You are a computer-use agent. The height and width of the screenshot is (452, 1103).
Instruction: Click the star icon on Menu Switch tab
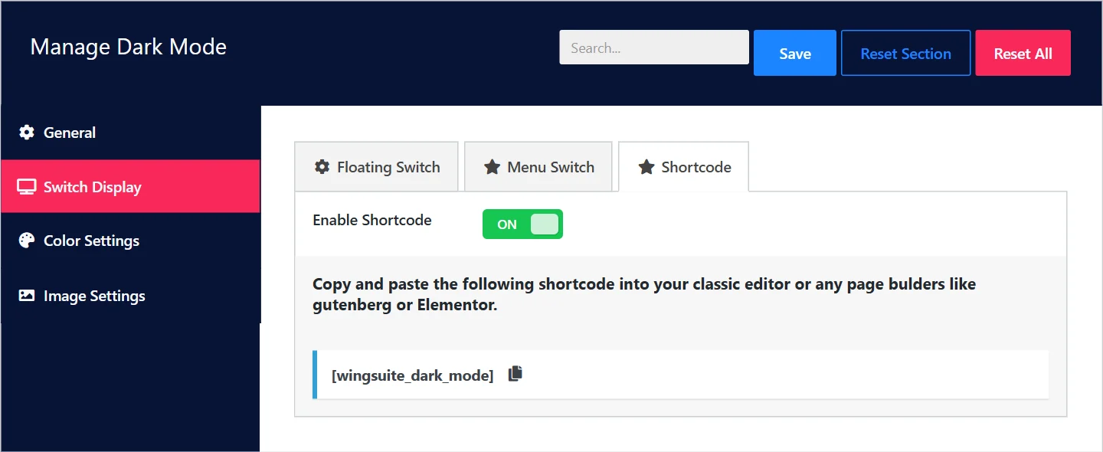click(x=493, y=167)
